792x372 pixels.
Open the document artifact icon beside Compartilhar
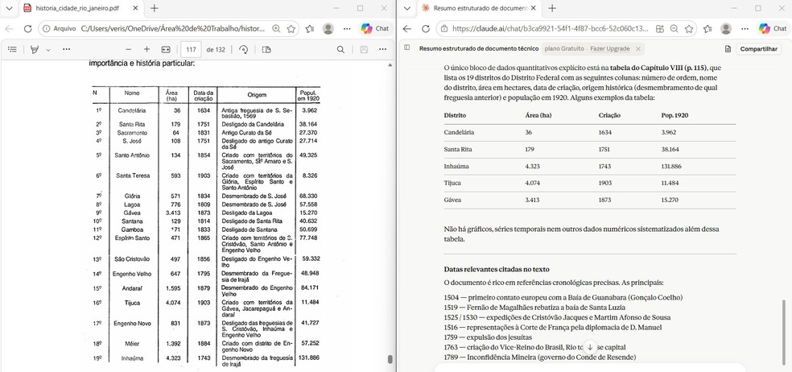[728, 49]
